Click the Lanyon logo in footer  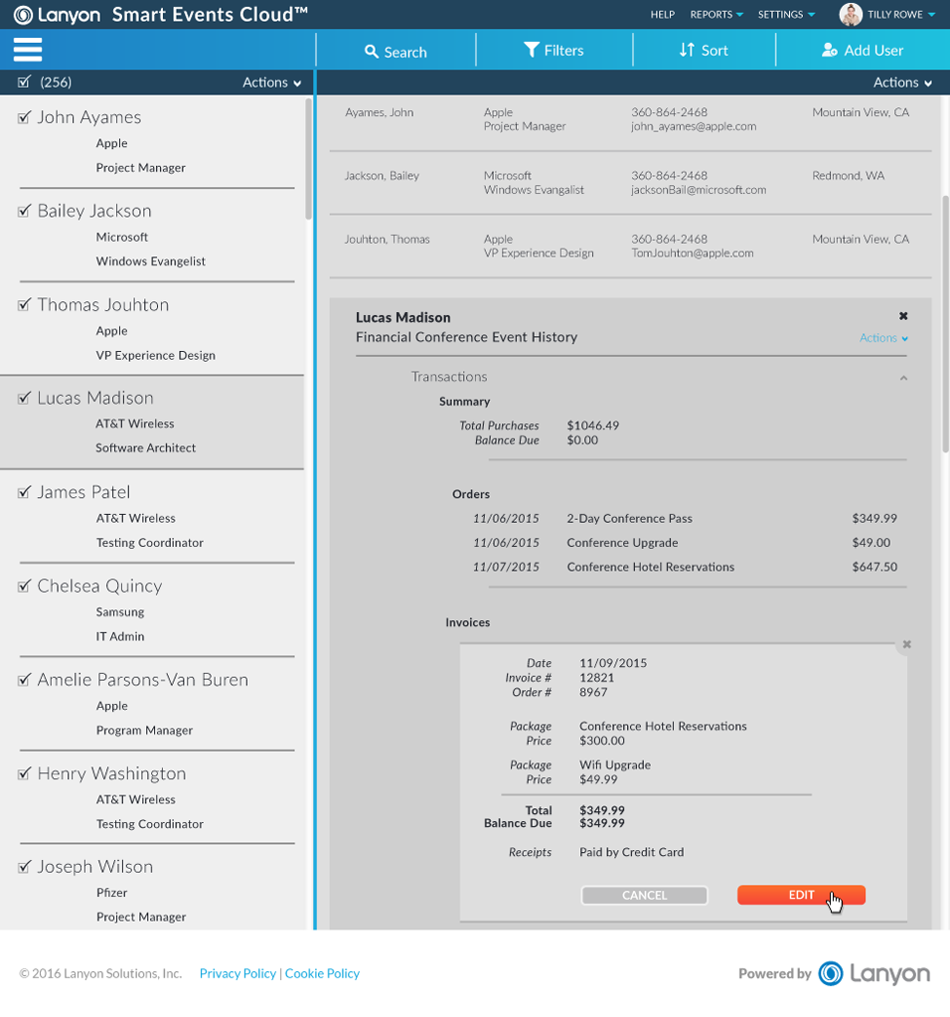coord(874,973)
